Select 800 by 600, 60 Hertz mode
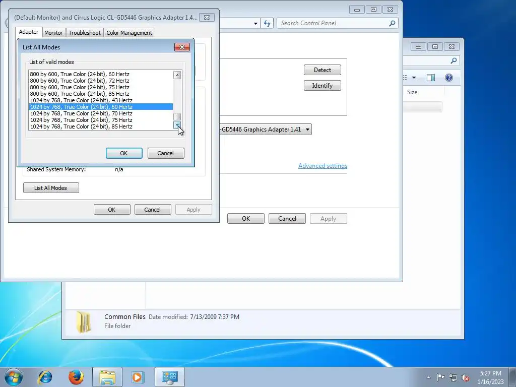The height and width of the screenshot is (387, 516). pos(101,74)
